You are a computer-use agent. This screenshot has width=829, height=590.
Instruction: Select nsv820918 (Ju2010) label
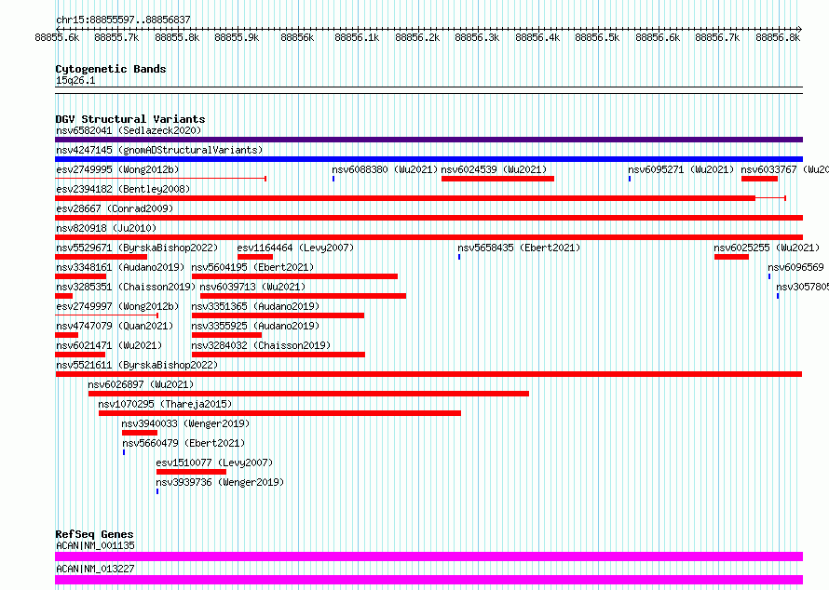point(106,228)
